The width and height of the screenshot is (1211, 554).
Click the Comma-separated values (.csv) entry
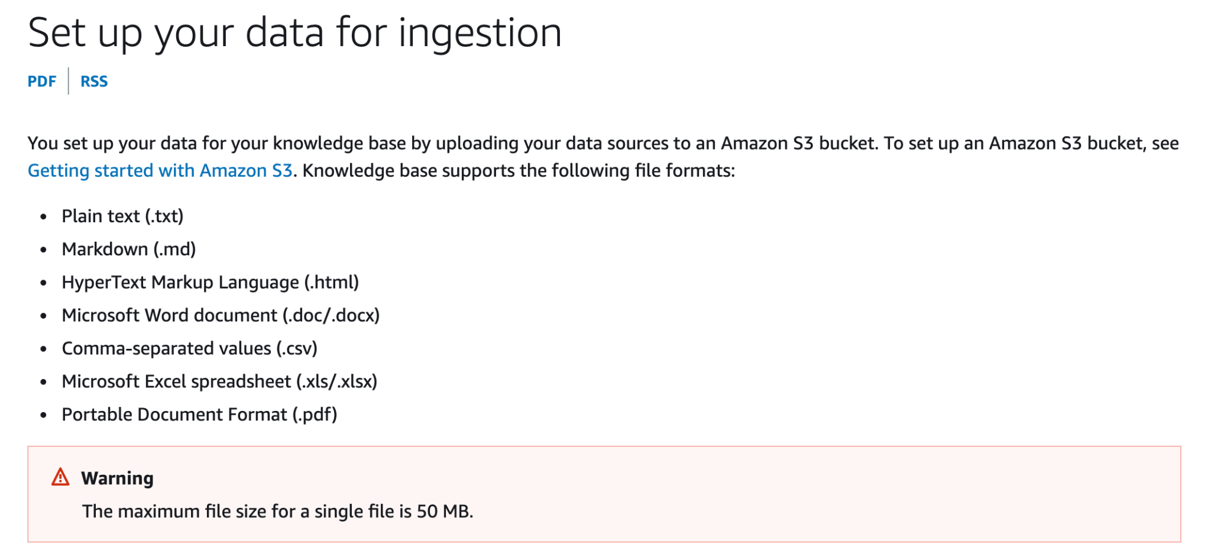(x=189, y=348)
